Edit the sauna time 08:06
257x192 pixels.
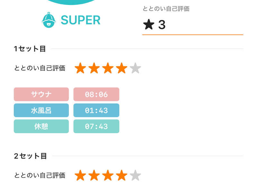[x=96, y=94]
